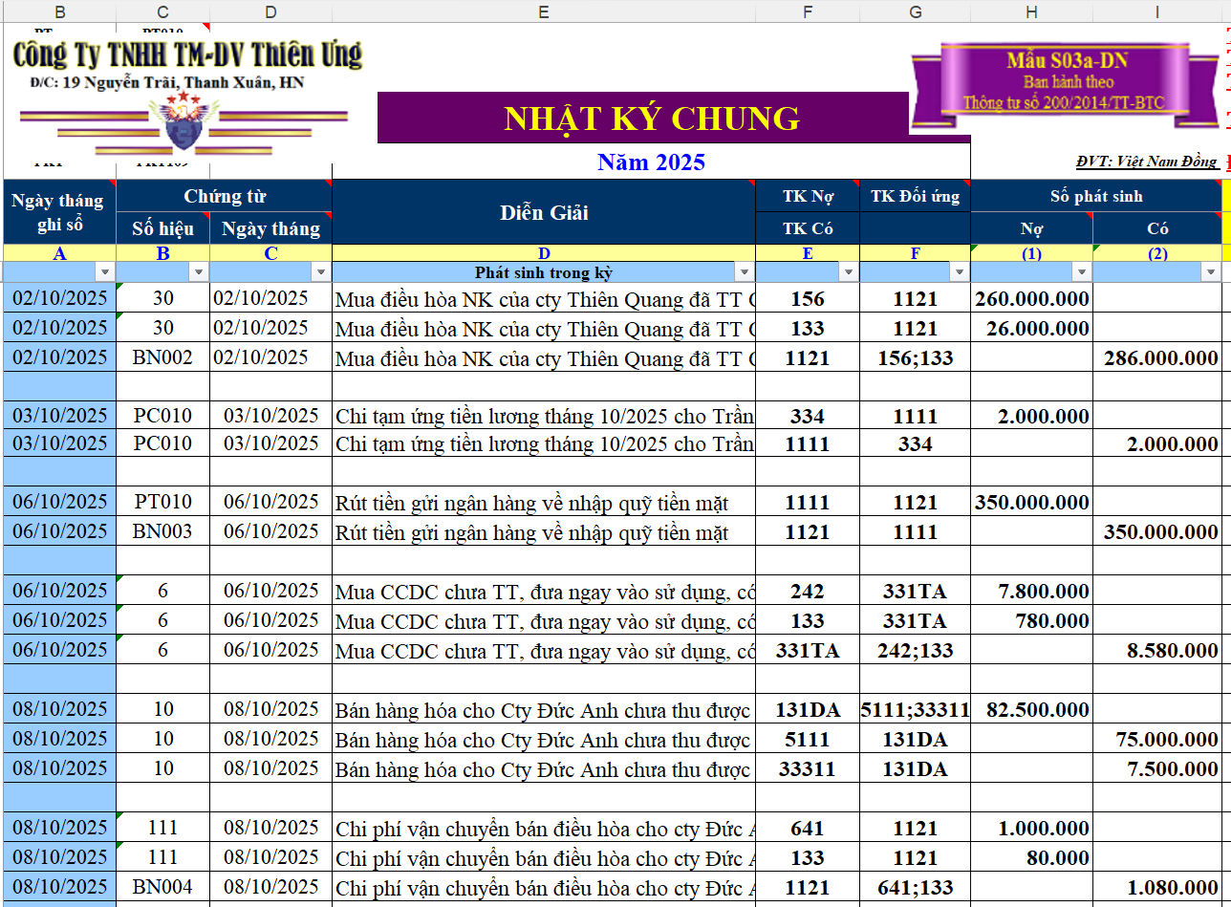The image size is (1231, 907).
Task: Open filter dropdown on Nợ amount column
Action: click(1082, 271)
